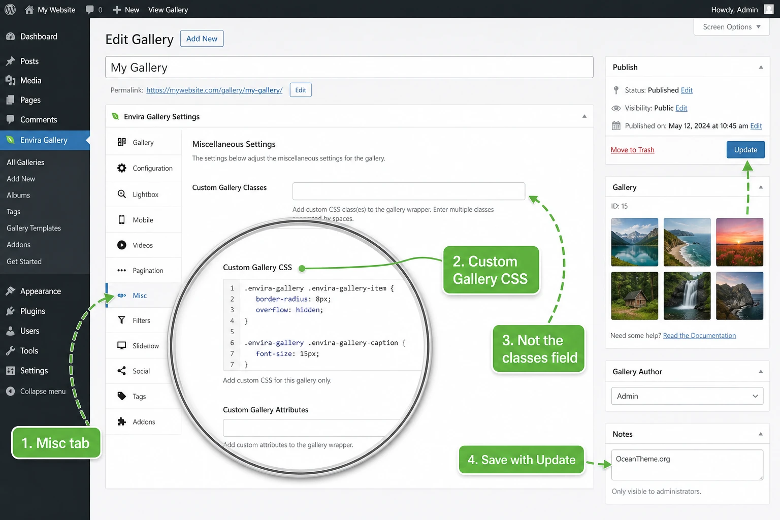Collapse the Envira Gallery Settings panel
780x520 pixels.
(584, 116)
